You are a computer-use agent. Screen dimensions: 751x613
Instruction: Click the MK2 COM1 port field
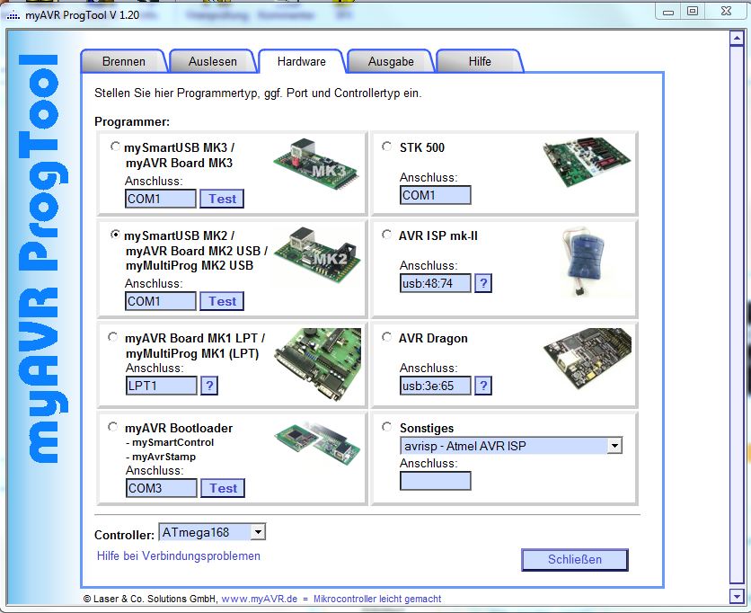coord(161,301)
